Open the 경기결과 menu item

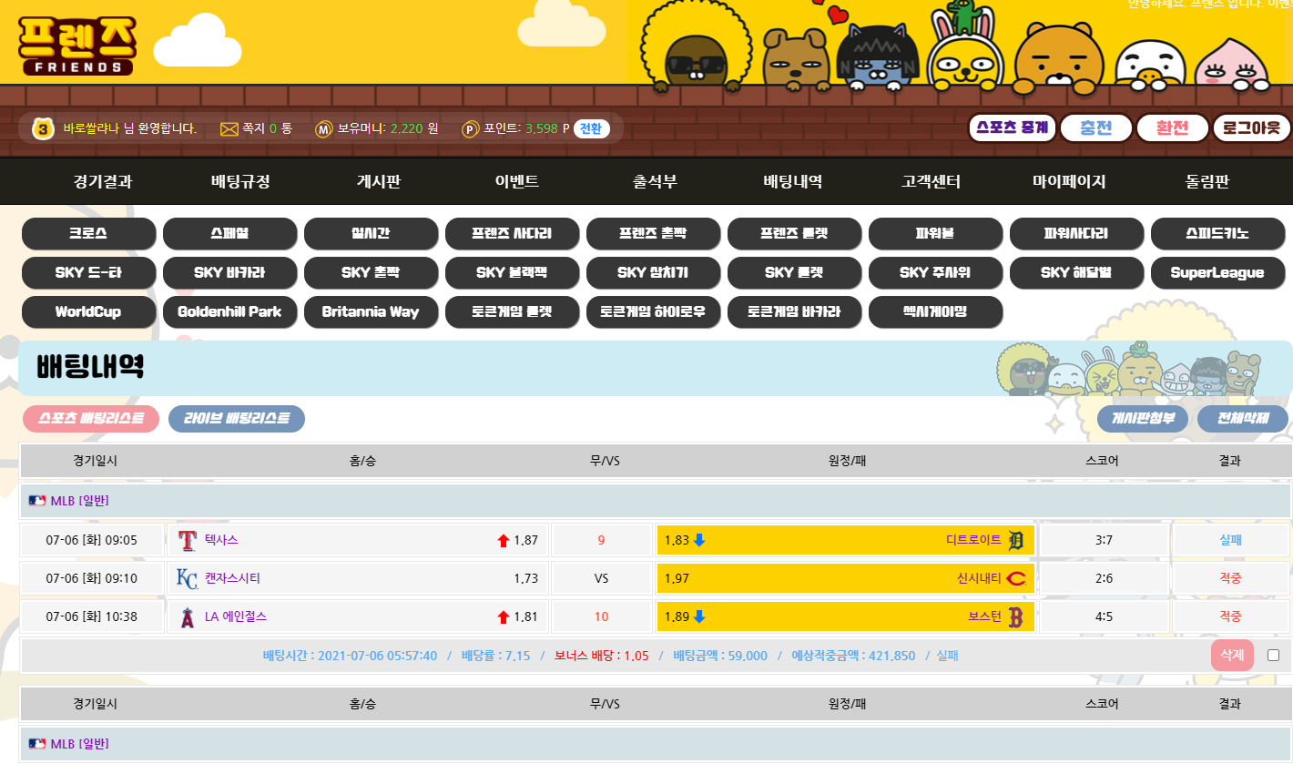coord(103,181)
